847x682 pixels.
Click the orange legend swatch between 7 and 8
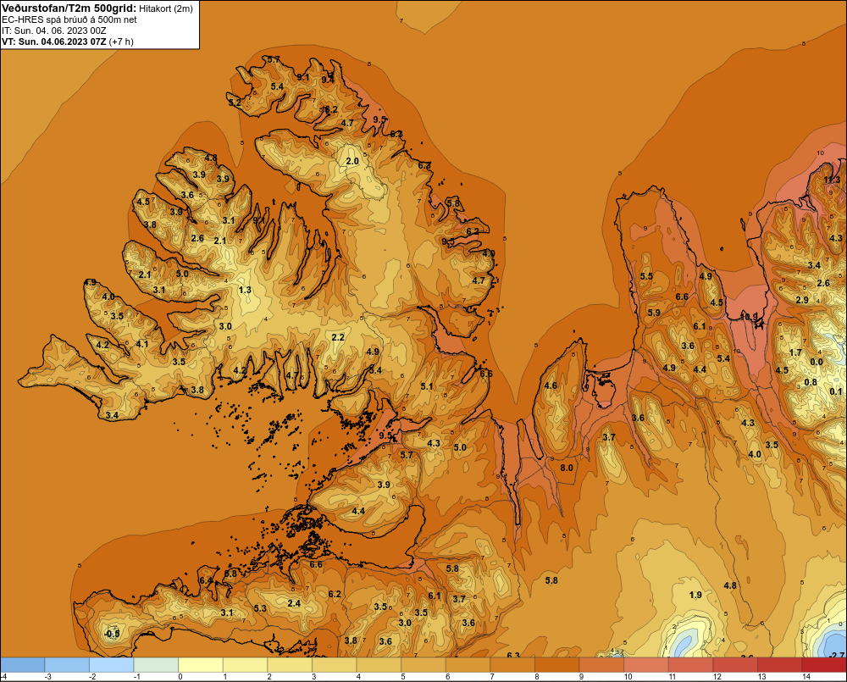(512, 665)
